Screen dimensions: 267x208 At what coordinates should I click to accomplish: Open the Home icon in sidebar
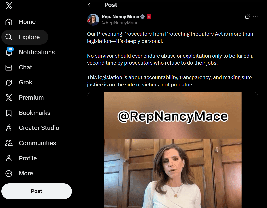pos(9,22)
